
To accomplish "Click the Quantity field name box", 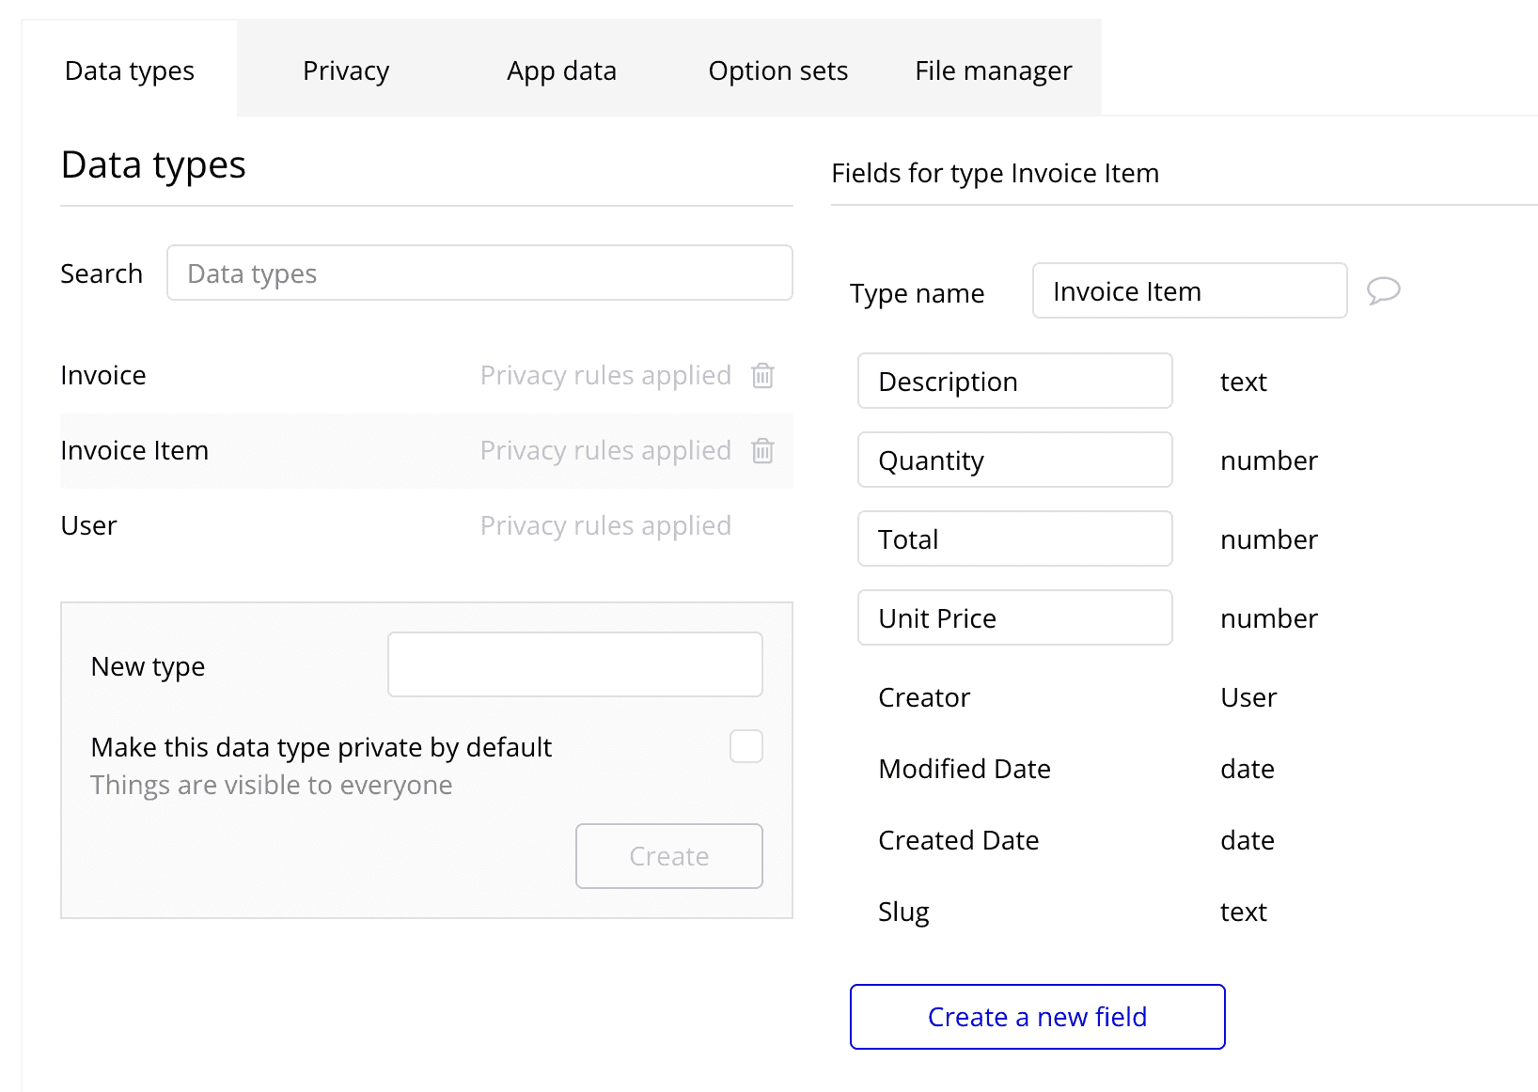I will click(x=1014, y=460).
